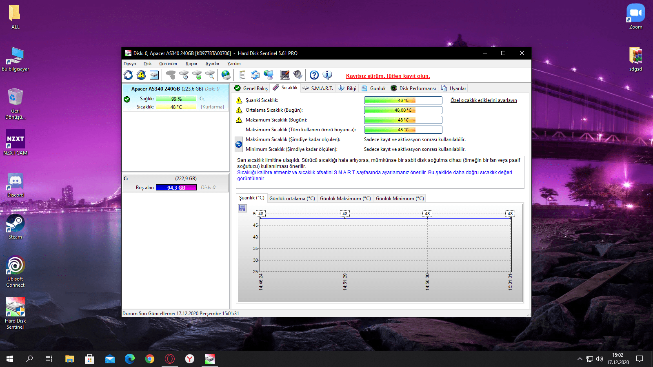Expand the system tray hidden icons chevron
Viewport: 653px width, 367px height.
pyautogui.click(x=580, y=359)
